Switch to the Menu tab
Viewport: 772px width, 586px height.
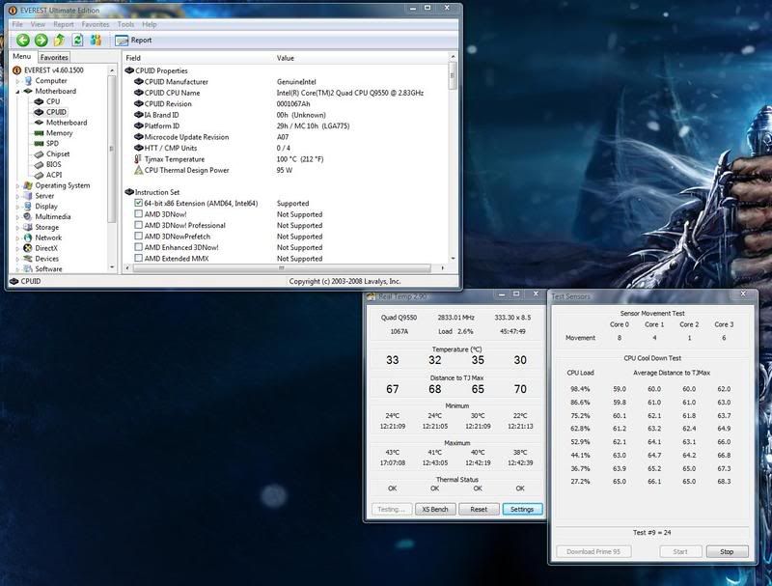pyautogui.click(x=22, y=57)
